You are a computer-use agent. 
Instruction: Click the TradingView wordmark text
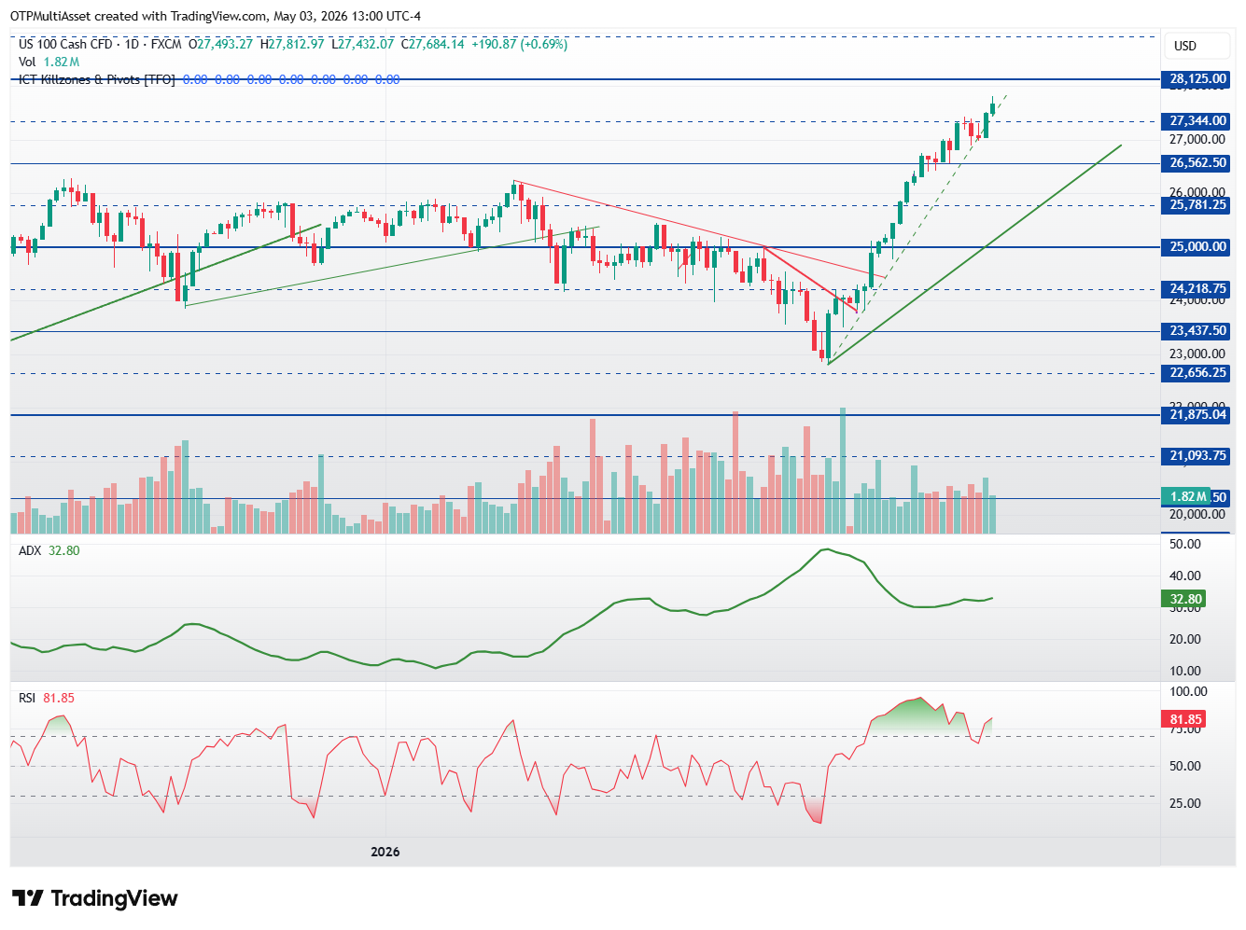point(114,898)
